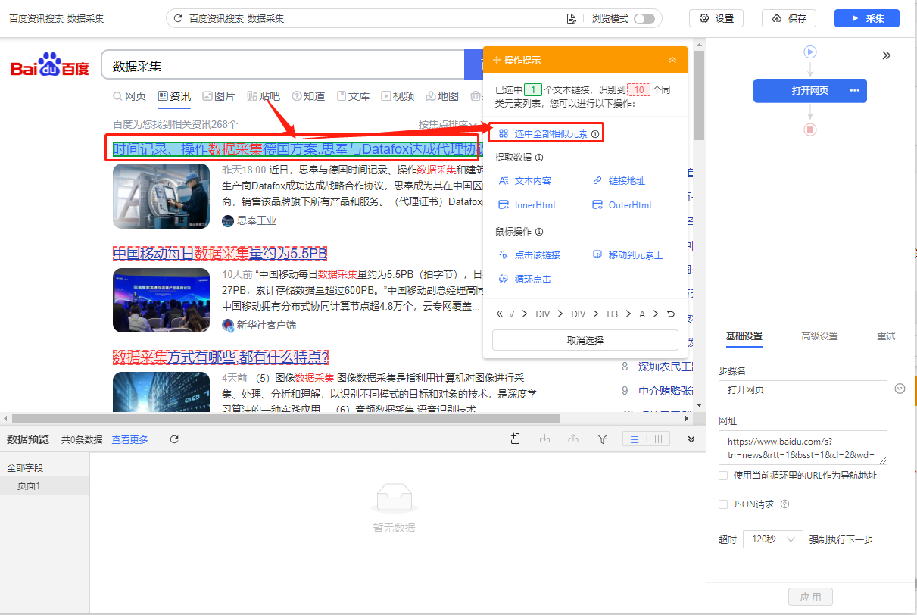Screen dimensions: 917x615
Task: Switch to Baidu 网页 tab
Action: tap(129, 96)
